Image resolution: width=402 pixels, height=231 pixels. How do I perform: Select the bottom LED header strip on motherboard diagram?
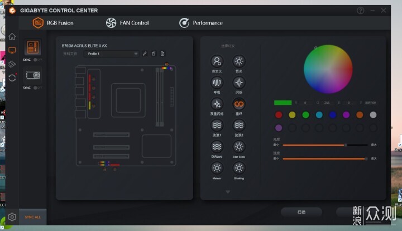coord(109,163)
